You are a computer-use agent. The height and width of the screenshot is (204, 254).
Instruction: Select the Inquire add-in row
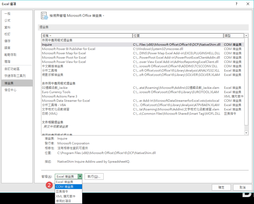(143, 44)
